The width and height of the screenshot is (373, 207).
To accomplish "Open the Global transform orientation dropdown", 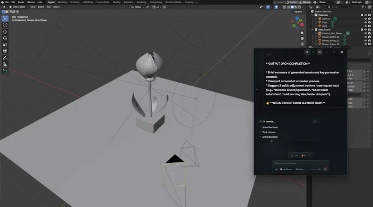I will point(138,7).
